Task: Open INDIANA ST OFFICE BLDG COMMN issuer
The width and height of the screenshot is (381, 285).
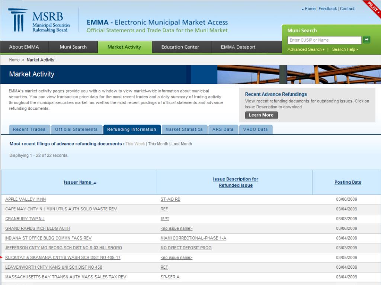Action: 48,238
